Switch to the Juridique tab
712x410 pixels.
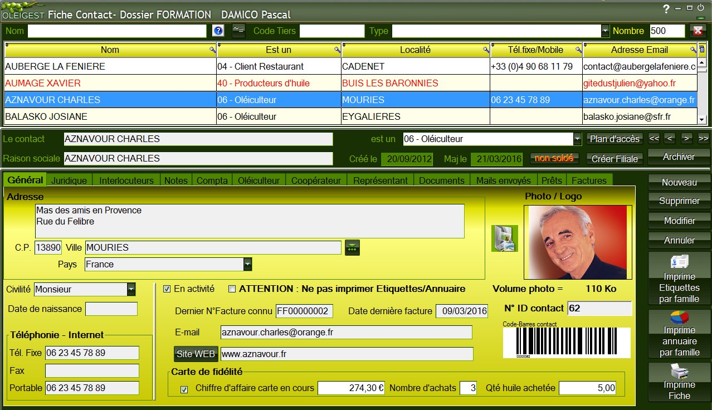70,180
